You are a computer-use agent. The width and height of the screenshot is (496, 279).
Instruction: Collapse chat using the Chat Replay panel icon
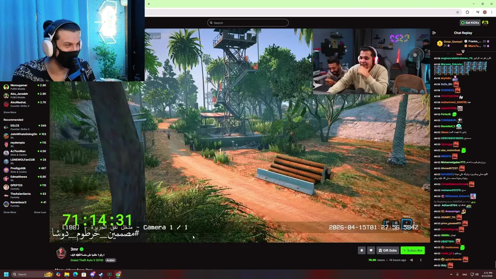pos(434,33)
